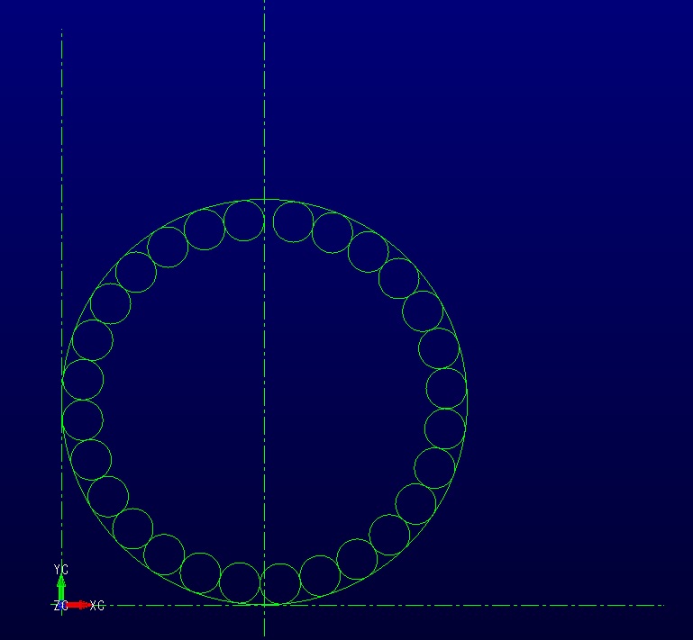Click the red XC axis arrow

click(x=79, y=605)
